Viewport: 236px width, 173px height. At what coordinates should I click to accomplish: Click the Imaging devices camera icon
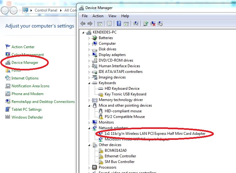click(95, 77)
